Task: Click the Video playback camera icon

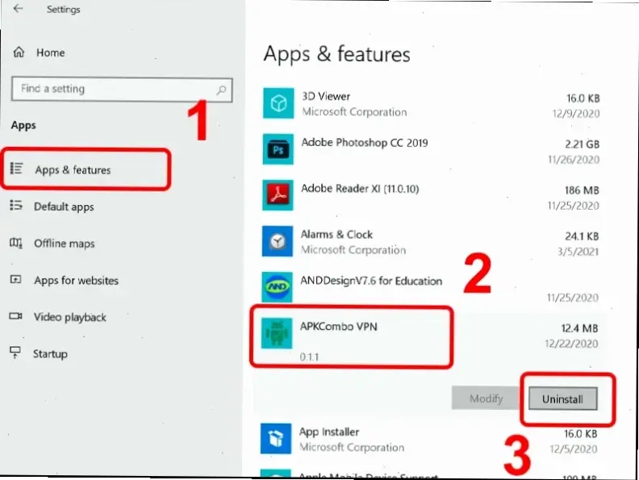Action: tap(15, 315)
